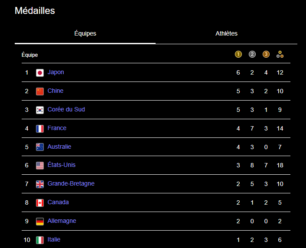Image resolution: width=306 pixels, height=248 pixels.
Task: Open the Italie team link
Action: pos(54,240)
